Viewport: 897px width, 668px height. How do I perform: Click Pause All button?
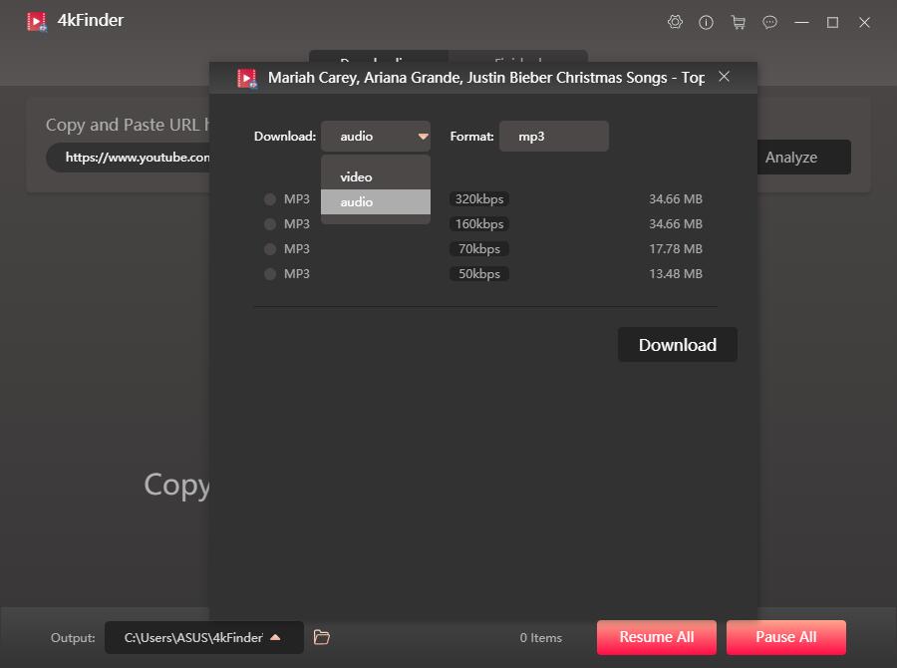(786, 637)
